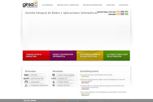Open the CDC-Data link

pos(34,75)
